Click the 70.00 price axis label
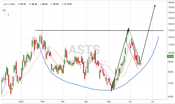 (x=171, y=83)
